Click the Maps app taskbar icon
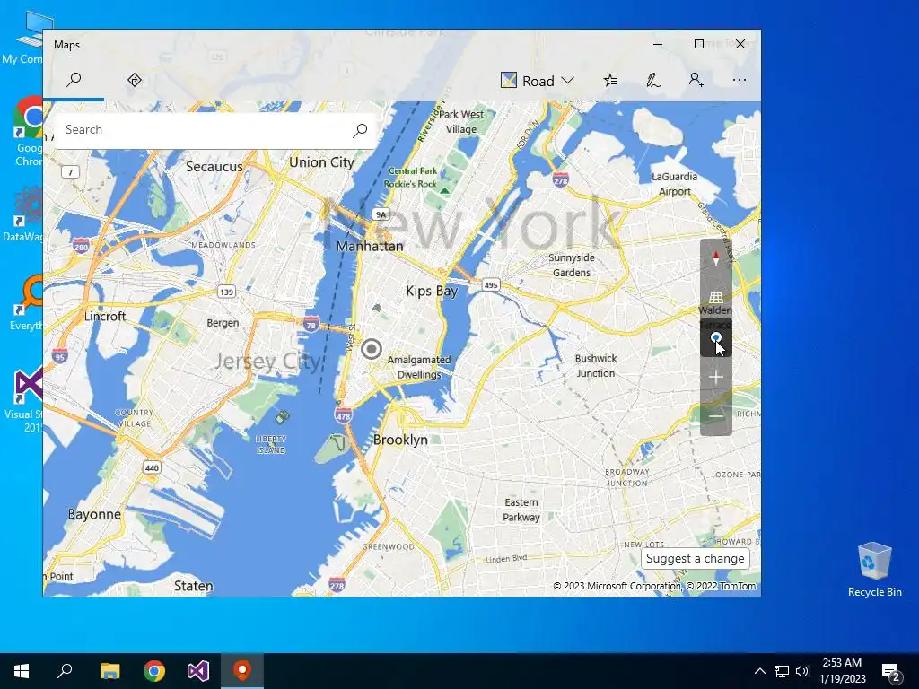The width and height of the screenshot is (919, 689). [x=242, y=671]
